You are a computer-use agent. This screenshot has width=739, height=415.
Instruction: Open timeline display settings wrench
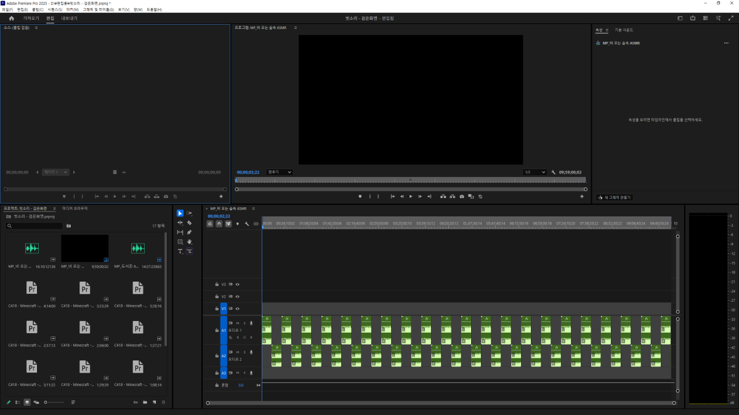point(246,224)
